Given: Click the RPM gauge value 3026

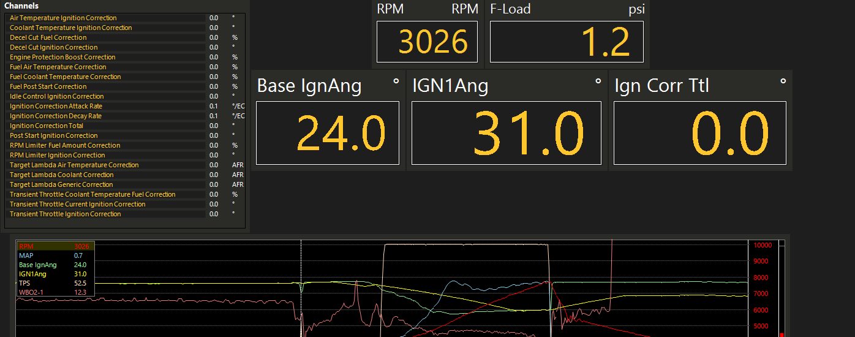Looking at the screenshot, I should click(x=427, y=42).
